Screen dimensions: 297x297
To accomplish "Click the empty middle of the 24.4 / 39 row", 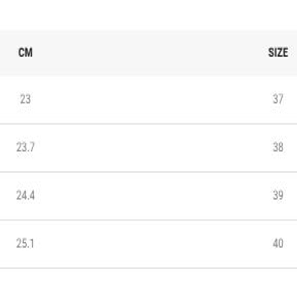I will (148, 195).
